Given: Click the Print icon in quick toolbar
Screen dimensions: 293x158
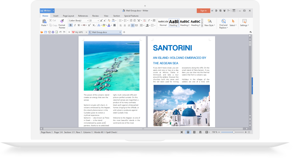Looking at the screenshot, I should pyautogui.click(x=53, y=32).
